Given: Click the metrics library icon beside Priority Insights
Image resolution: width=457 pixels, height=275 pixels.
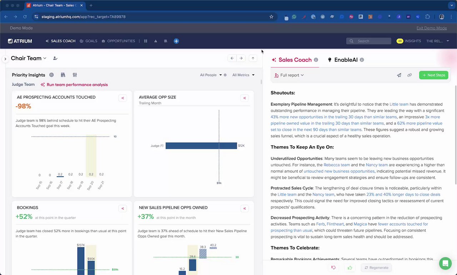Looking at the screenshot, I should coord(63,75).
